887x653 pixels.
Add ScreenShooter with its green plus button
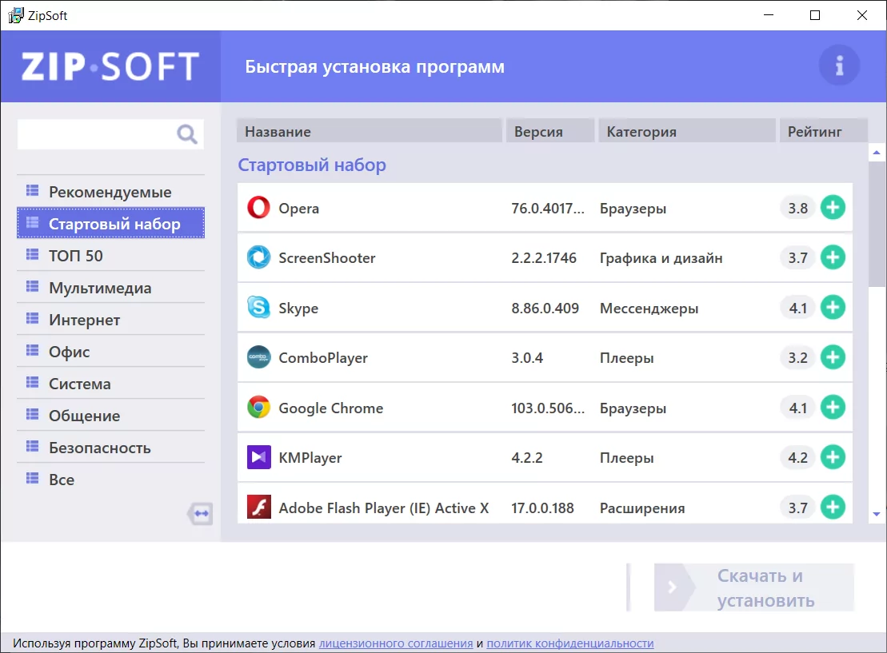click(833, 257)
